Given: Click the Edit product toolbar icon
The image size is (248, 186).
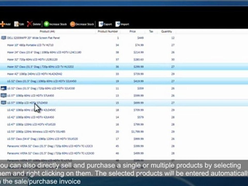Looking at the screenshot, I should pos(16,24).
